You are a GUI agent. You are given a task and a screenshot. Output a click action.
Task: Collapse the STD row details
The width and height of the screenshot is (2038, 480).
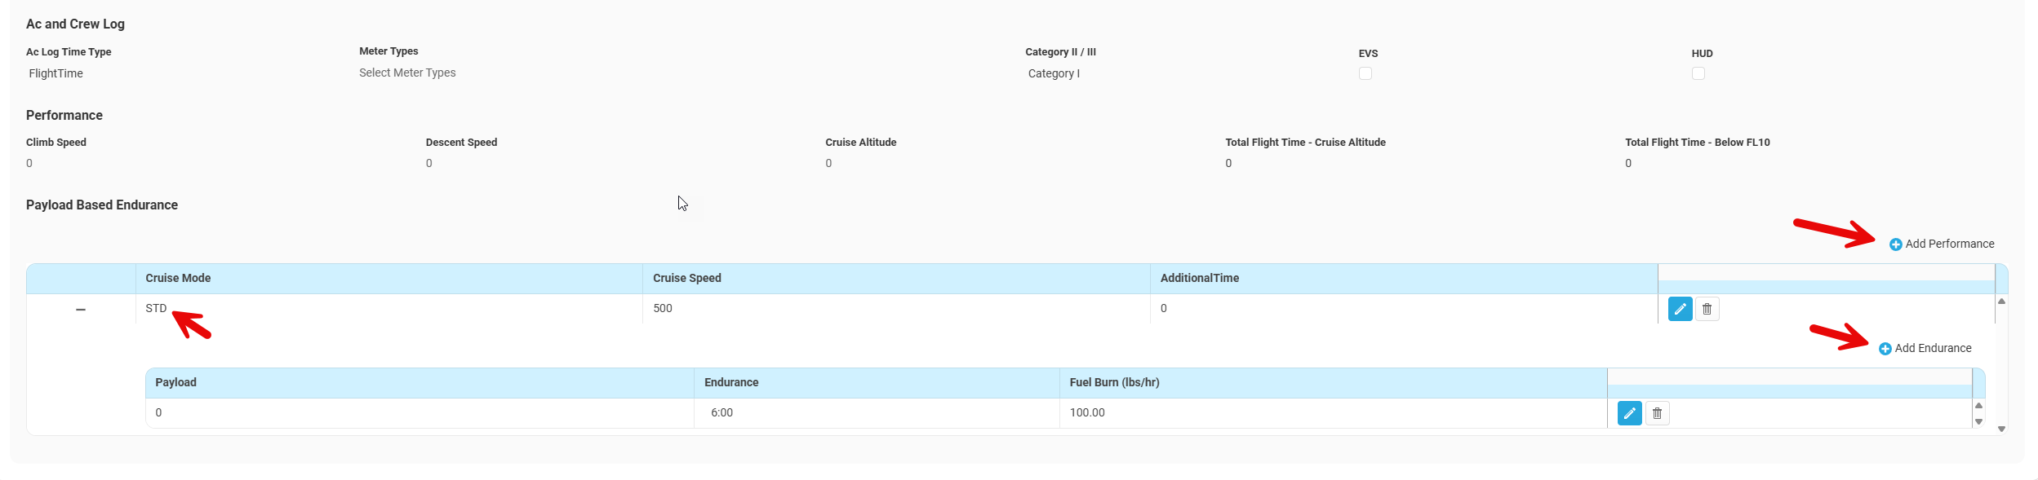click(81, 310)
